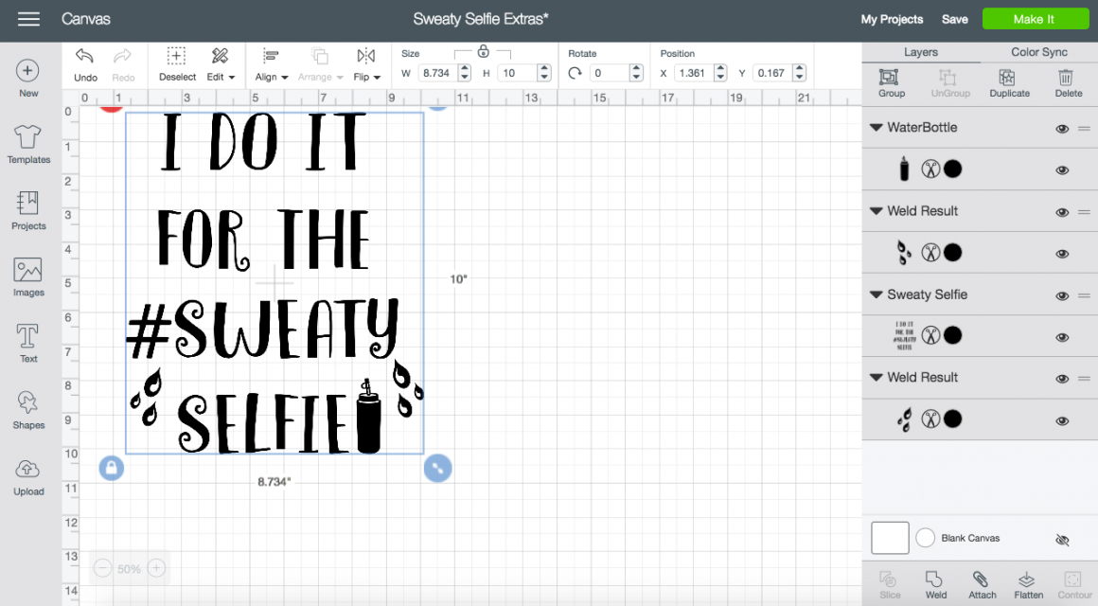
Task: Collapse the first Weld Result group
Action: [876, 211]
